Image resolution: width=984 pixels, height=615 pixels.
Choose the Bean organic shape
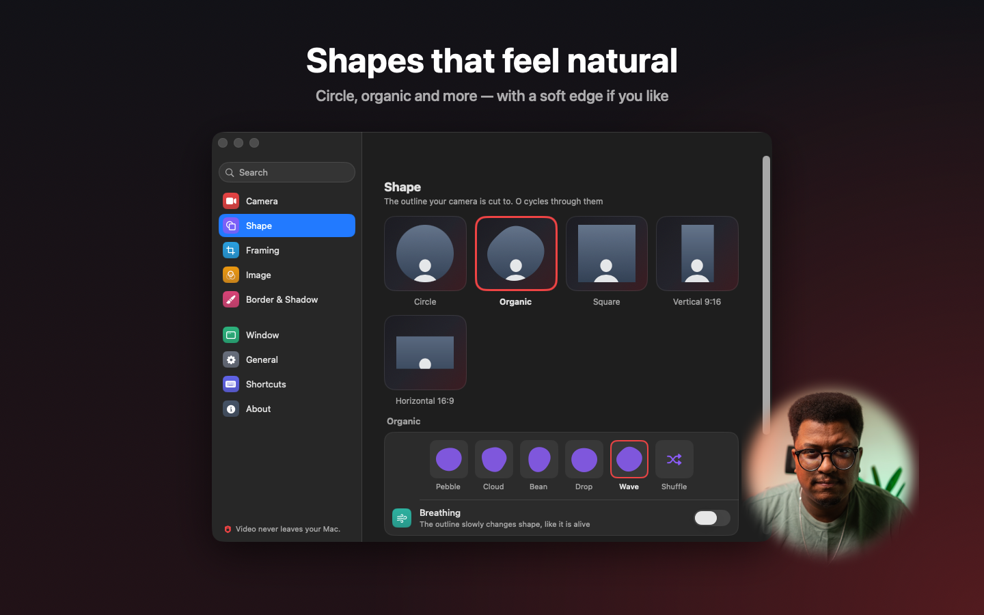pos(539,459)
